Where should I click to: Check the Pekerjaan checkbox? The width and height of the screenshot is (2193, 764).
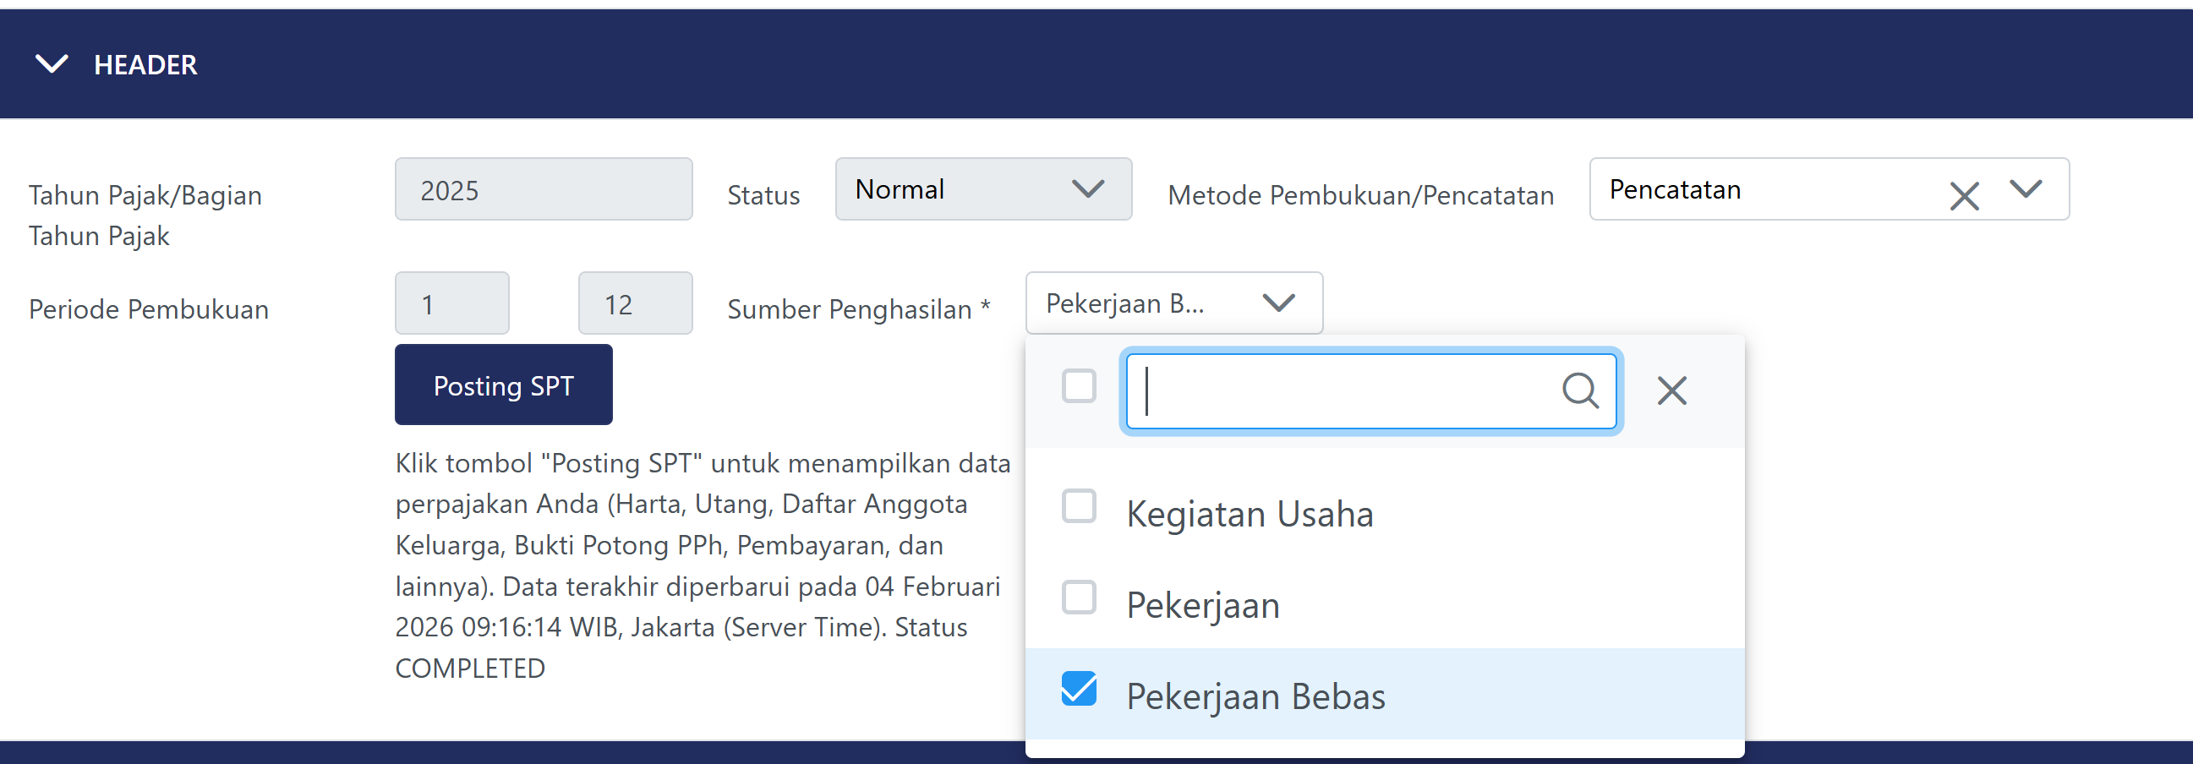click(x=1079, y=598)
